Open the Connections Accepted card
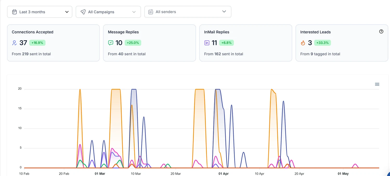Screen dimensions: 390x176 (x=53, y=43)
